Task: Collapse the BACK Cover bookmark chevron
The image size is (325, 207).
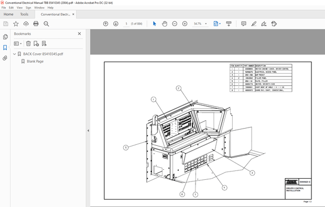Action: [x=15, y=54]
